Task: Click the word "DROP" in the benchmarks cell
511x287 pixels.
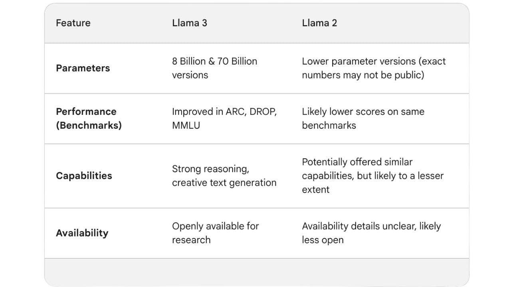Action: (263, 112)
